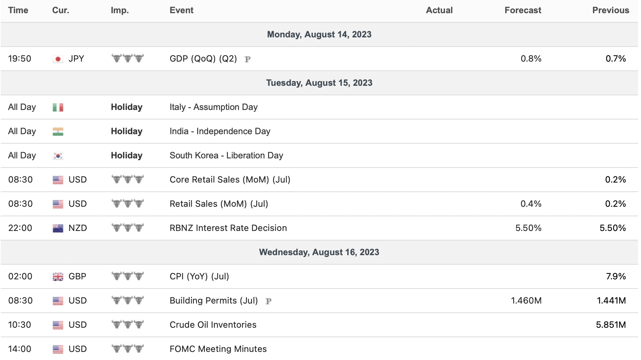Click the importance bulls for RBNZ Rate Decision
Viewport: 641px width, 360px height.
tap(127, 228)
